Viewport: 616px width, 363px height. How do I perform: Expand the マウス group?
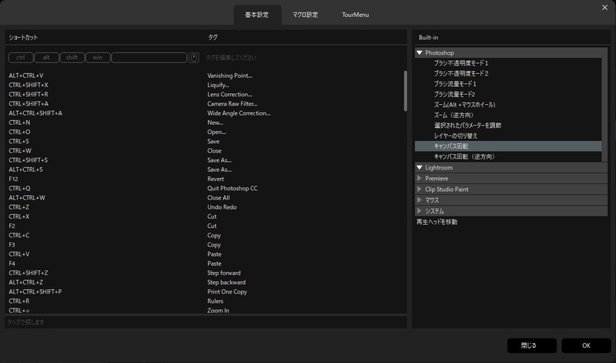click(420, 200)
